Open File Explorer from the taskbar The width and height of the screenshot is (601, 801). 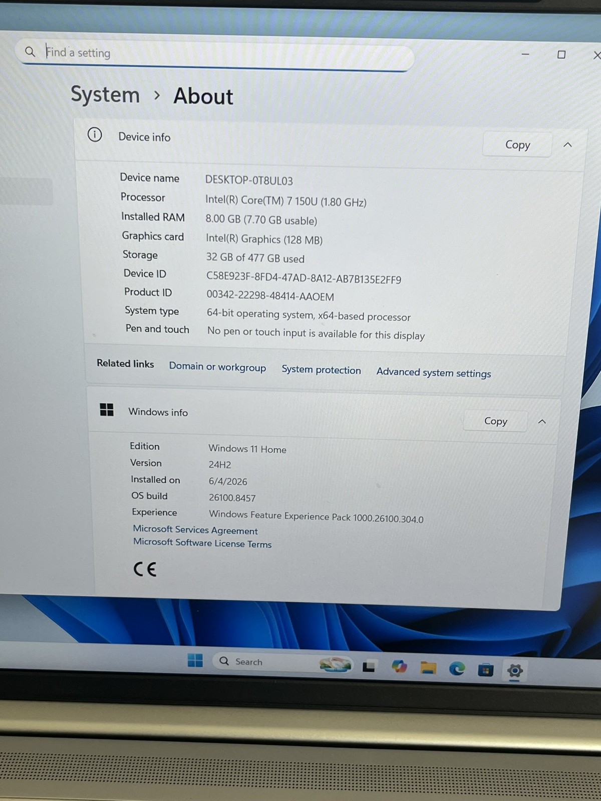[428, 668]
